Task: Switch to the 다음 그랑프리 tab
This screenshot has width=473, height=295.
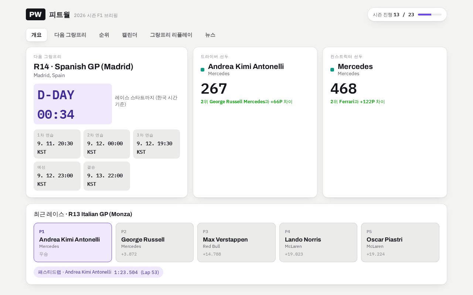Action: coord(70,35)
